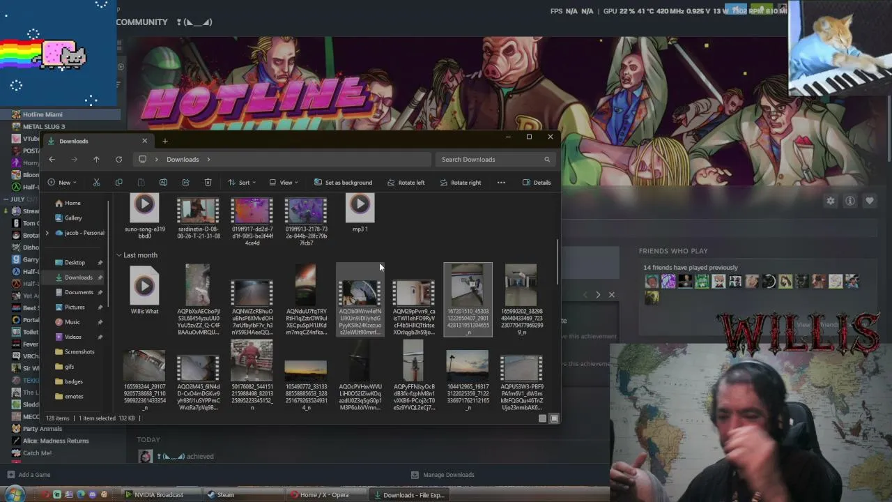Open the Steam Add a Game plus icon
The image size is (892, 502).
pos(10,475)
